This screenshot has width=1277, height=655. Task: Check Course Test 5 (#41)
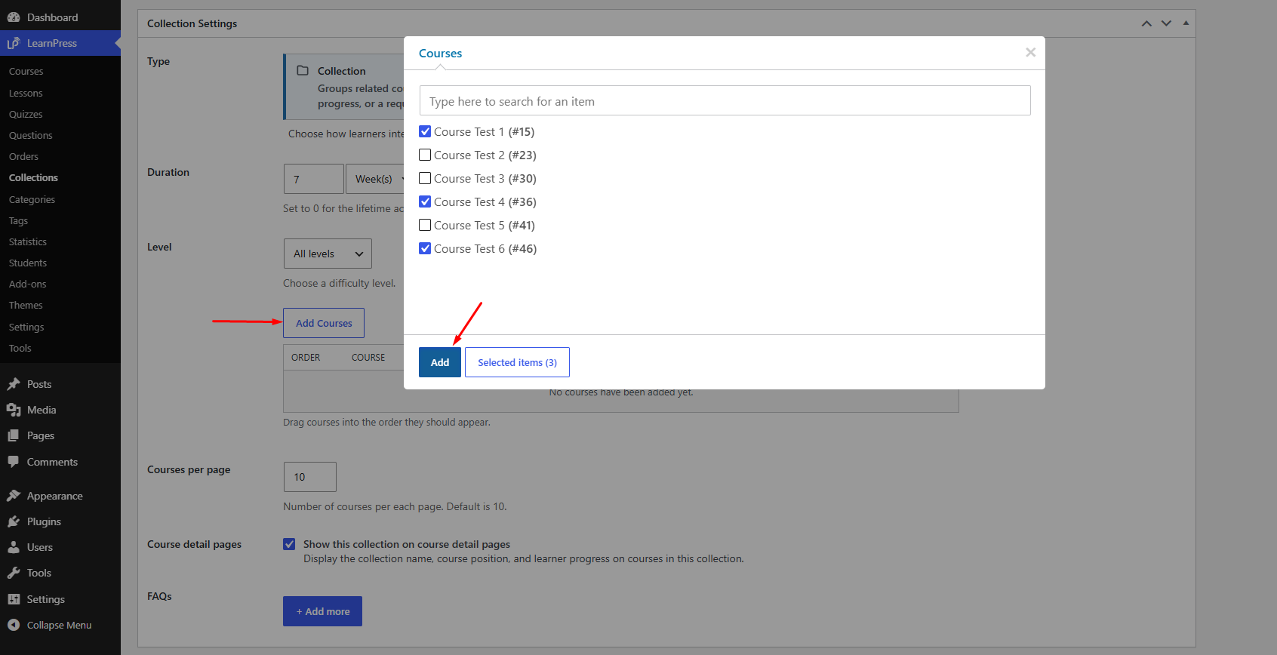click(425, 225)
